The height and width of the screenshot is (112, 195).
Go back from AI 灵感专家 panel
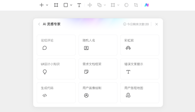pos(39,24)
